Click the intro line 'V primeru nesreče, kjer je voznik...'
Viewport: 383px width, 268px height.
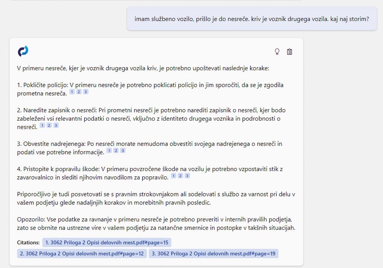(143, 68)
